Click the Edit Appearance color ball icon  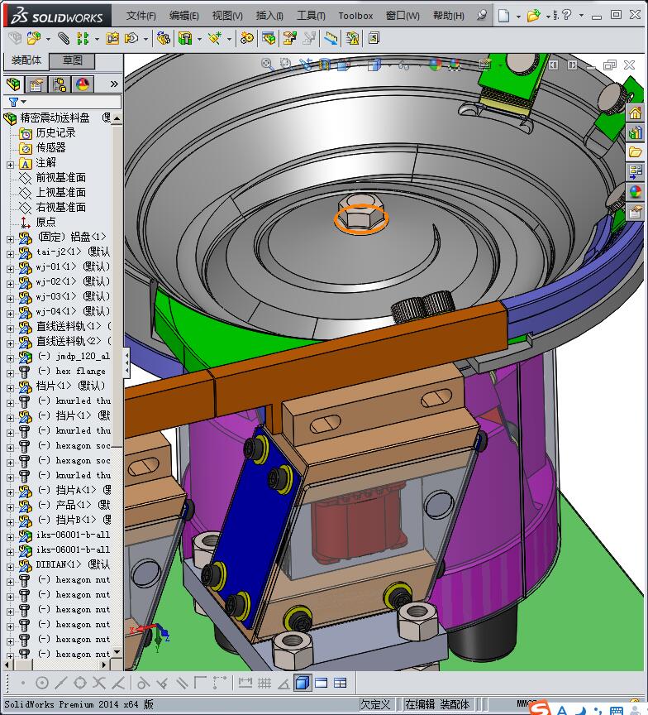[436, 65]
